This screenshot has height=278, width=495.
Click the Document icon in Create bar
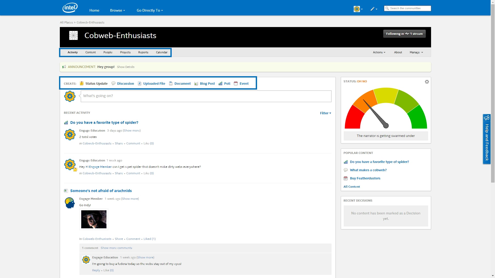tap(171, 83)
